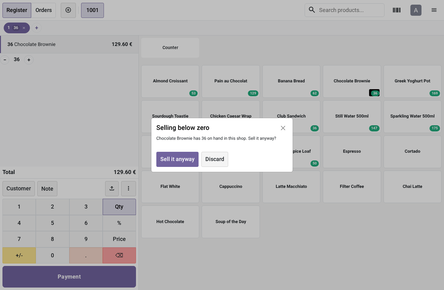This screenshot has height=290, width=444.
Task: Decrease brownie quantity with minus button
Action: pos(5,60)
